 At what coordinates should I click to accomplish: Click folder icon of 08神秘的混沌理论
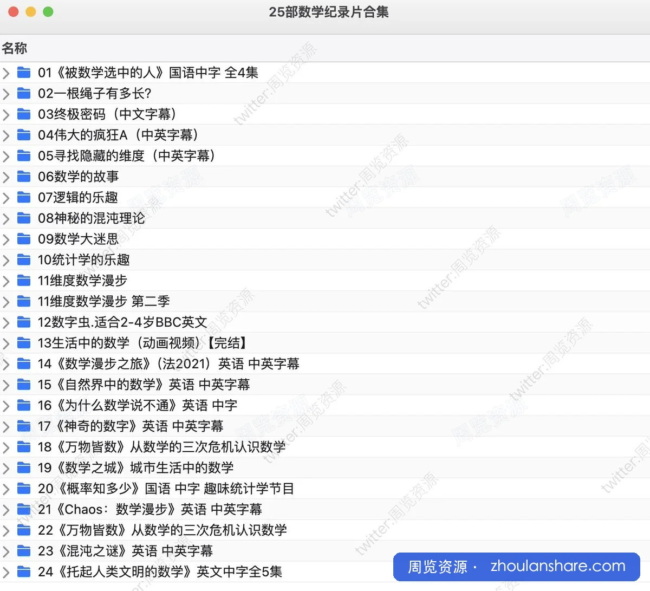(x=24, y=218)
